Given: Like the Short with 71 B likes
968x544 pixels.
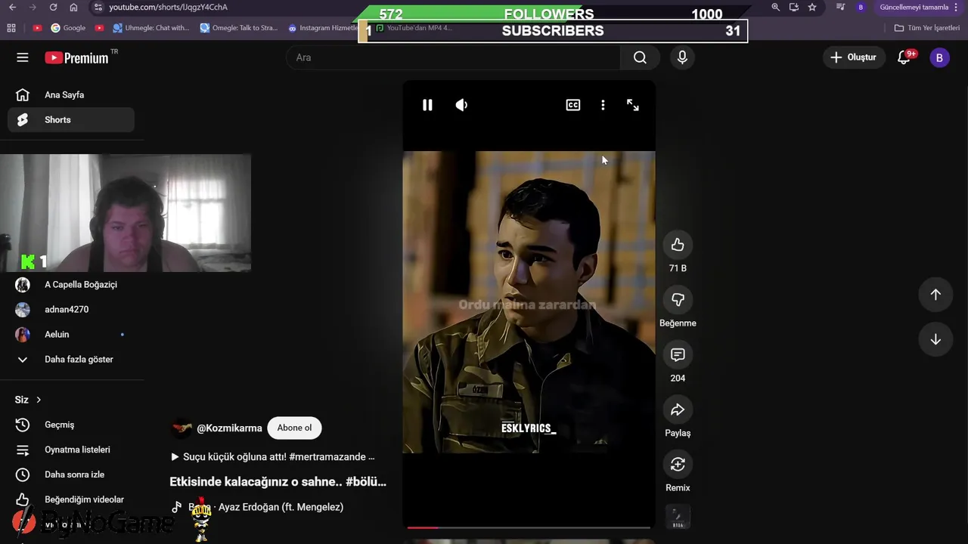Looking at the screenshot, I should pos(678,245).
